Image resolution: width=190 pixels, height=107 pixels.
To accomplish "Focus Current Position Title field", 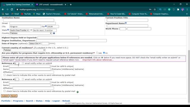I will click(x=127, y=20).
